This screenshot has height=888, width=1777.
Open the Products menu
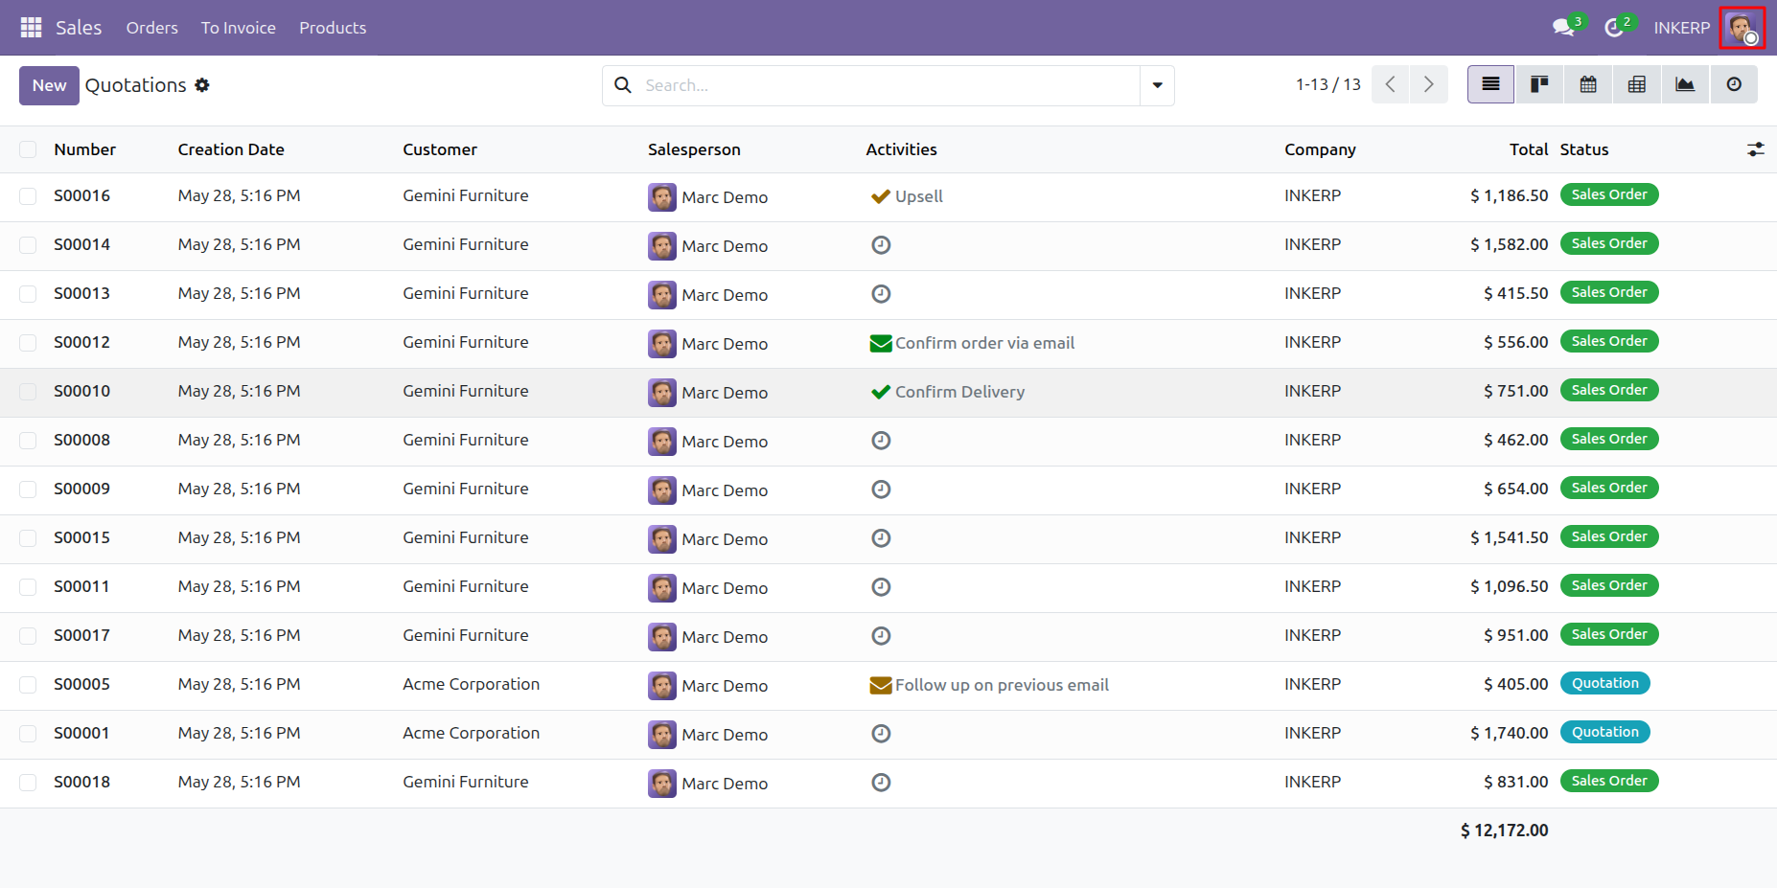[x=333, y=28]
